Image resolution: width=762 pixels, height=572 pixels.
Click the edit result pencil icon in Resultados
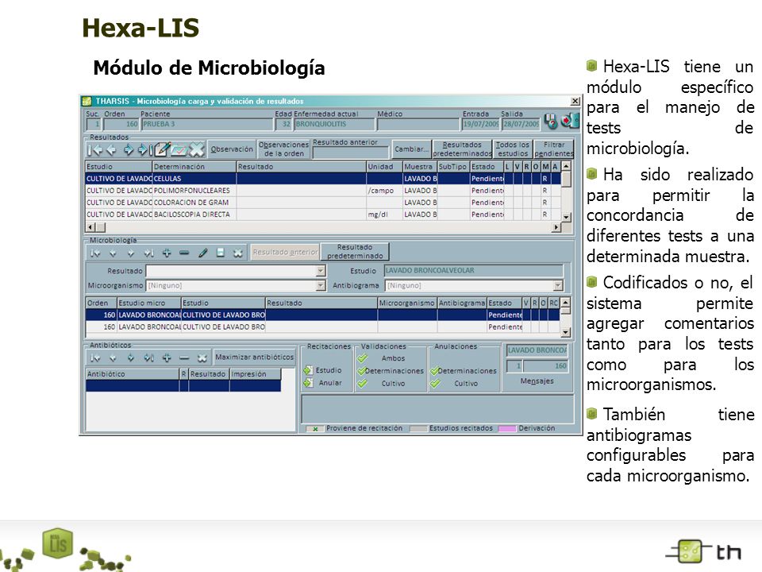click(162, 150)
